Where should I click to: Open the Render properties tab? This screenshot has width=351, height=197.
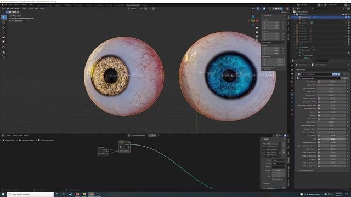tap(292, 70)
